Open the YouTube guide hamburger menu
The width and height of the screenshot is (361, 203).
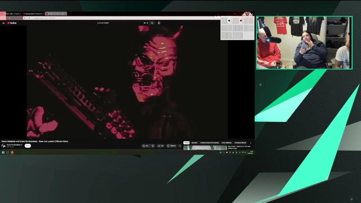click(x=3, y=23)
